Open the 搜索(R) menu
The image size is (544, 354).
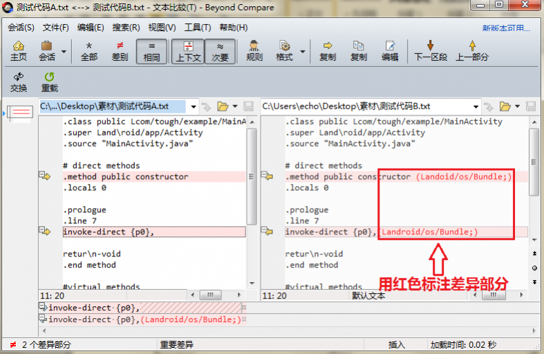[x=126, y=28]
